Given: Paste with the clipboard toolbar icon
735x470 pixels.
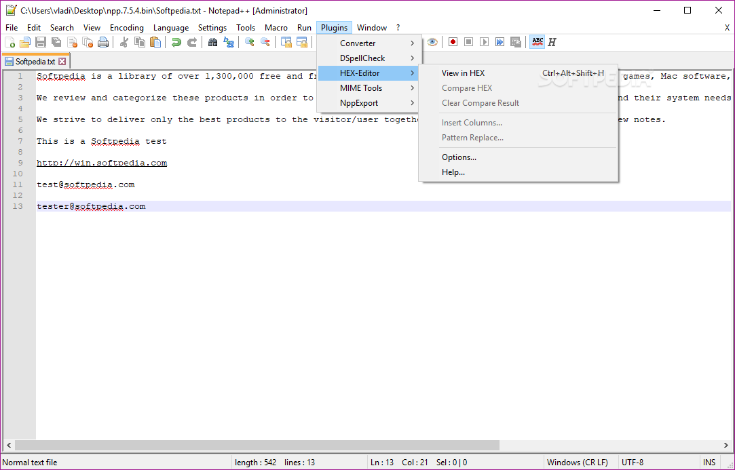Looking at the screenshot, I should 155,42.
